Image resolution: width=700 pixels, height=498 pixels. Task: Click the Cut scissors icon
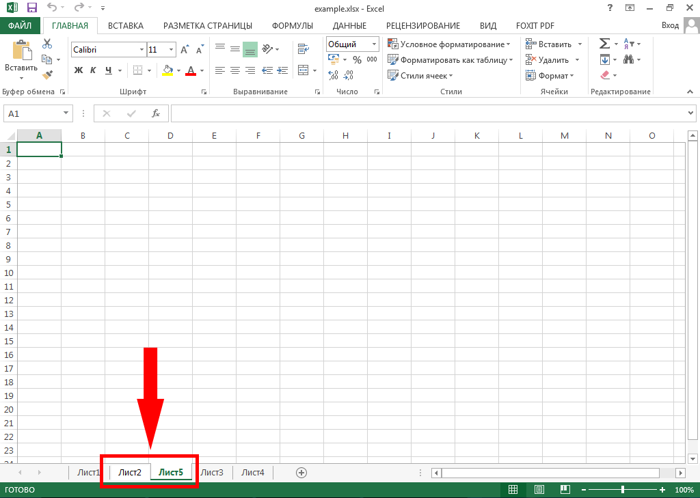tap(47, 44)
